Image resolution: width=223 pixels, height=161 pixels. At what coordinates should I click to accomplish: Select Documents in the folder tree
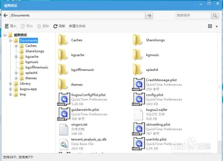point(29,40)
